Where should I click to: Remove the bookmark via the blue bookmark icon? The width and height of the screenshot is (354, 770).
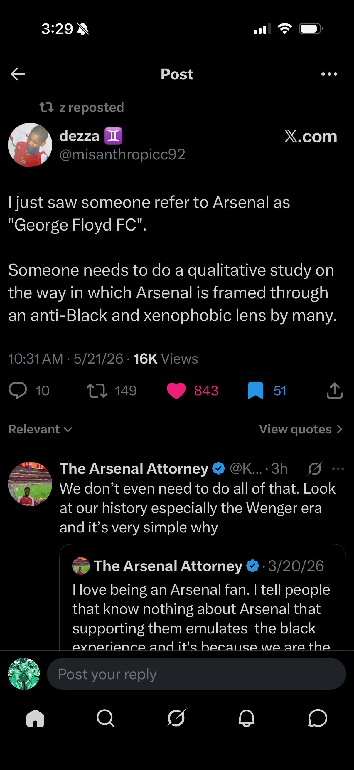[255, 390]
